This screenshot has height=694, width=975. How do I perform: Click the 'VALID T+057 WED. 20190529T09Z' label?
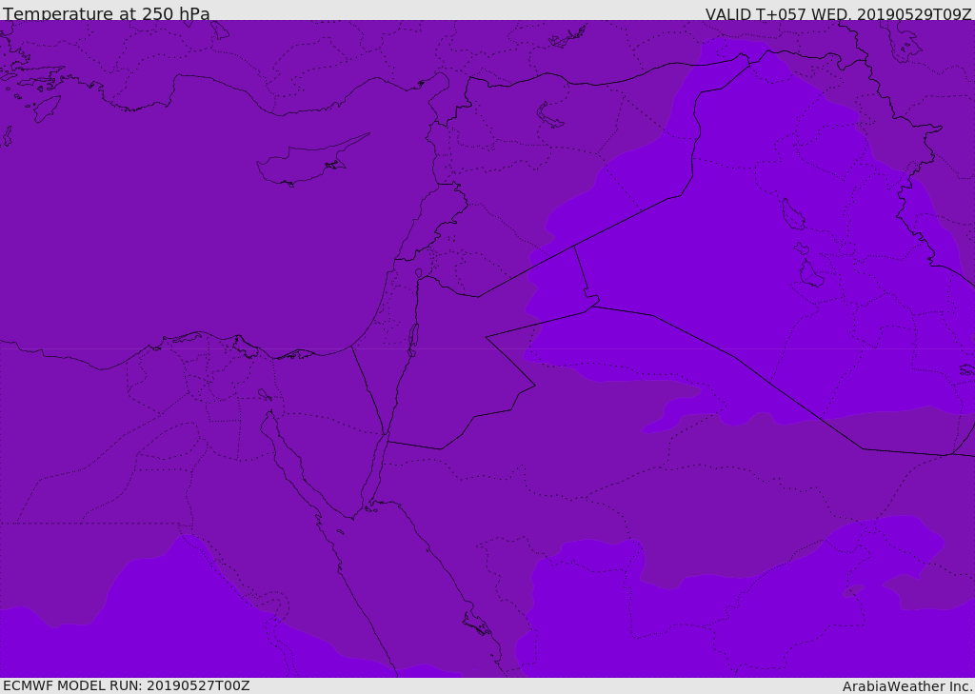click(838, 14)
